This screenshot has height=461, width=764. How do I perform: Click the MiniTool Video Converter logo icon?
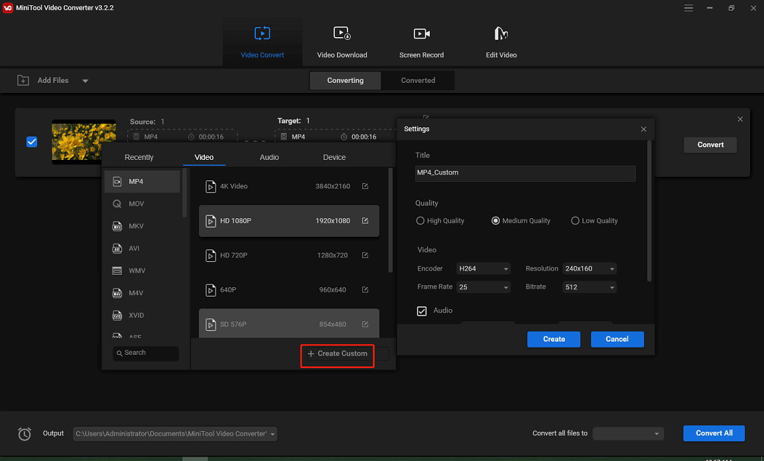[x=8, y=8]
